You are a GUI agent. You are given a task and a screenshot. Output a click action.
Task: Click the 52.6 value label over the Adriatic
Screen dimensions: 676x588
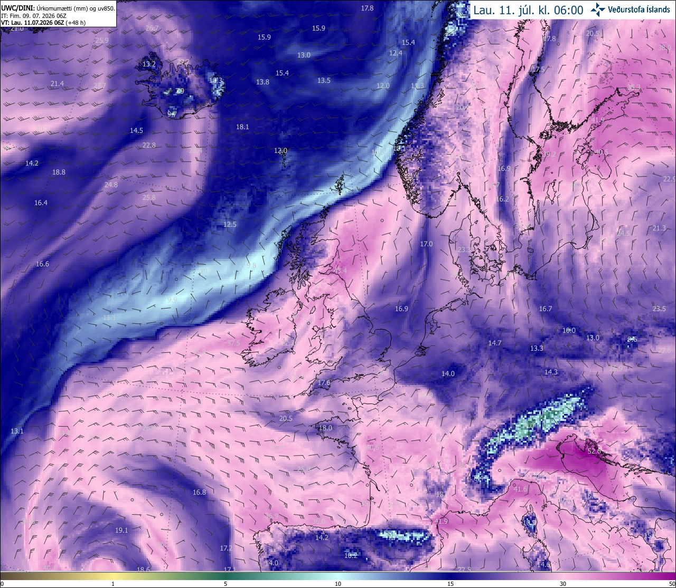pyautogui.click(x=595, y=451)
